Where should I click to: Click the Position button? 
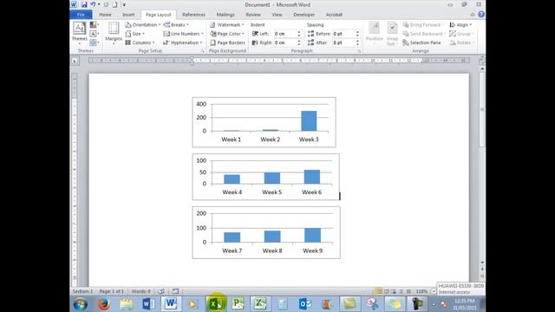[374, 33]
